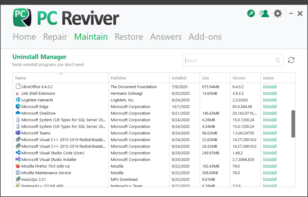Click Microsoft Edge's program icon

(x=18, y=106)
